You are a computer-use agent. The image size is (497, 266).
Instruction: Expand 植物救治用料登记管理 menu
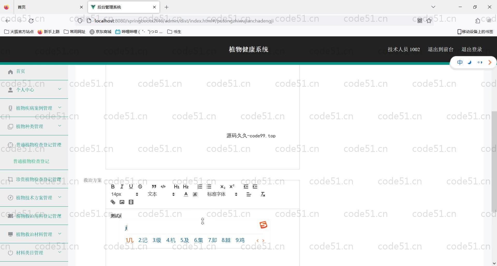pos(34,216)
